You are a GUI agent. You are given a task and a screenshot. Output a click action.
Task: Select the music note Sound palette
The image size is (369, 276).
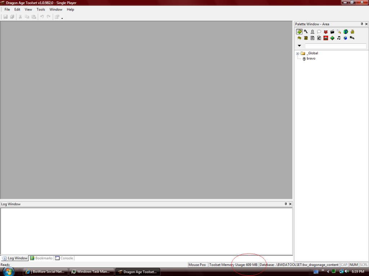click(x=339, y=38)
